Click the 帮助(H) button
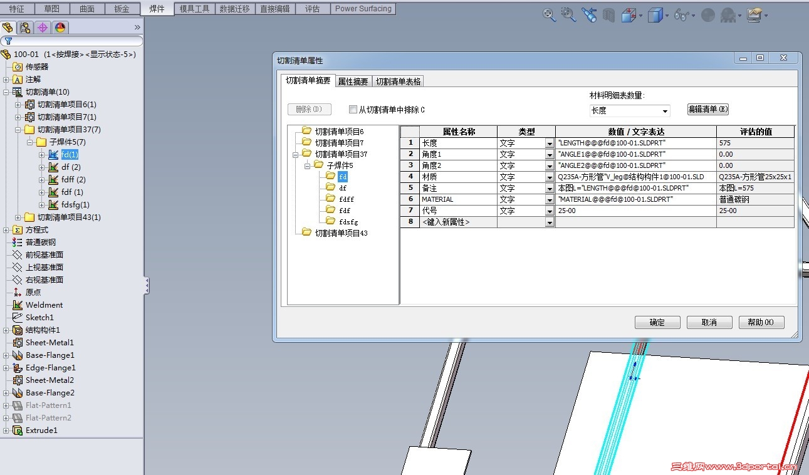This screenshot has width=809, height=475. coord(761,322)
